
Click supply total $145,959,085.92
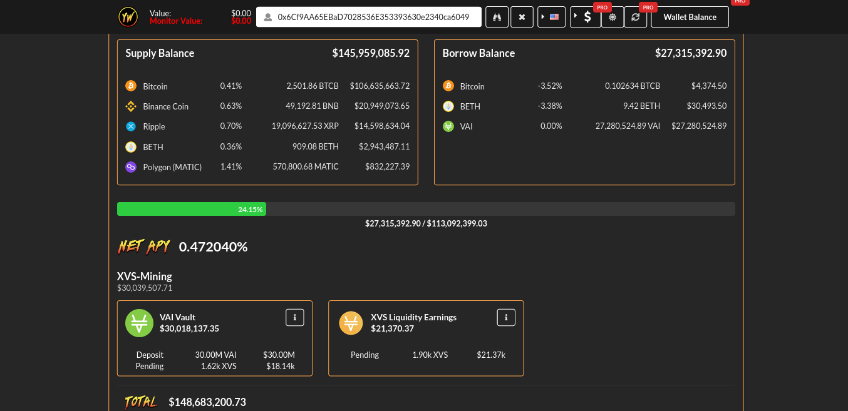tap(371, 53)
